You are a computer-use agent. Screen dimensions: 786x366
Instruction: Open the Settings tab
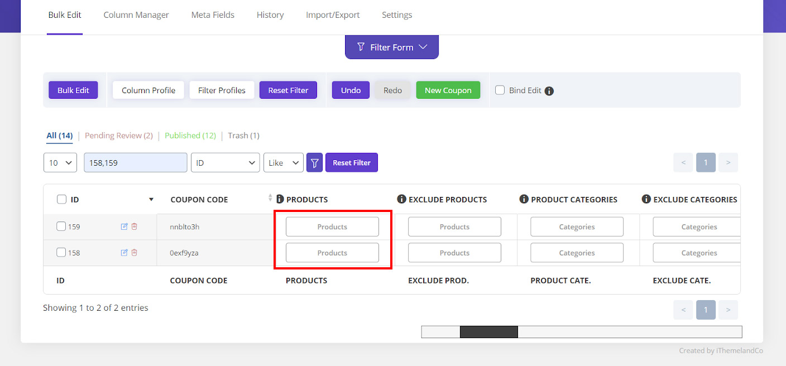tap(397, 15)
